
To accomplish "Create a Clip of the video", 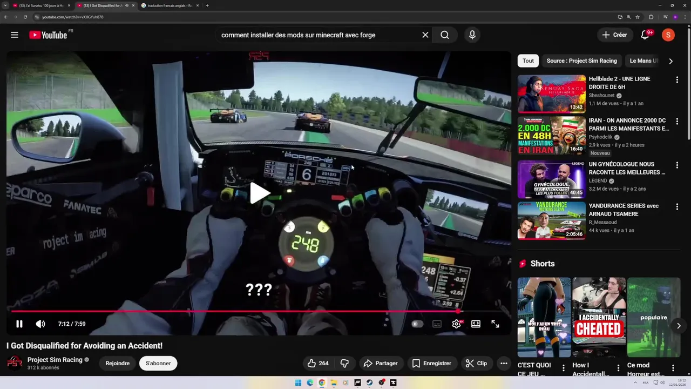I will [x=477, y=364].
